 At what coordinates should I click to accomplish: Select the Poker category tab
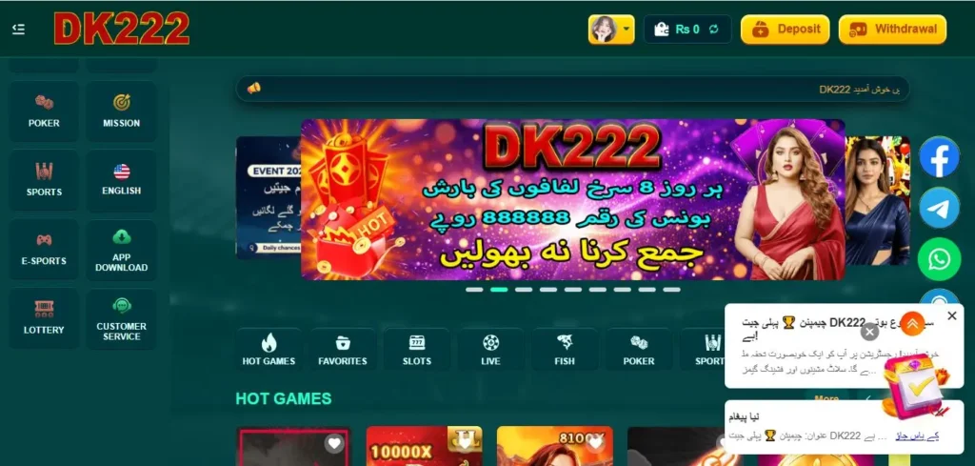click(x=639, y=350)
